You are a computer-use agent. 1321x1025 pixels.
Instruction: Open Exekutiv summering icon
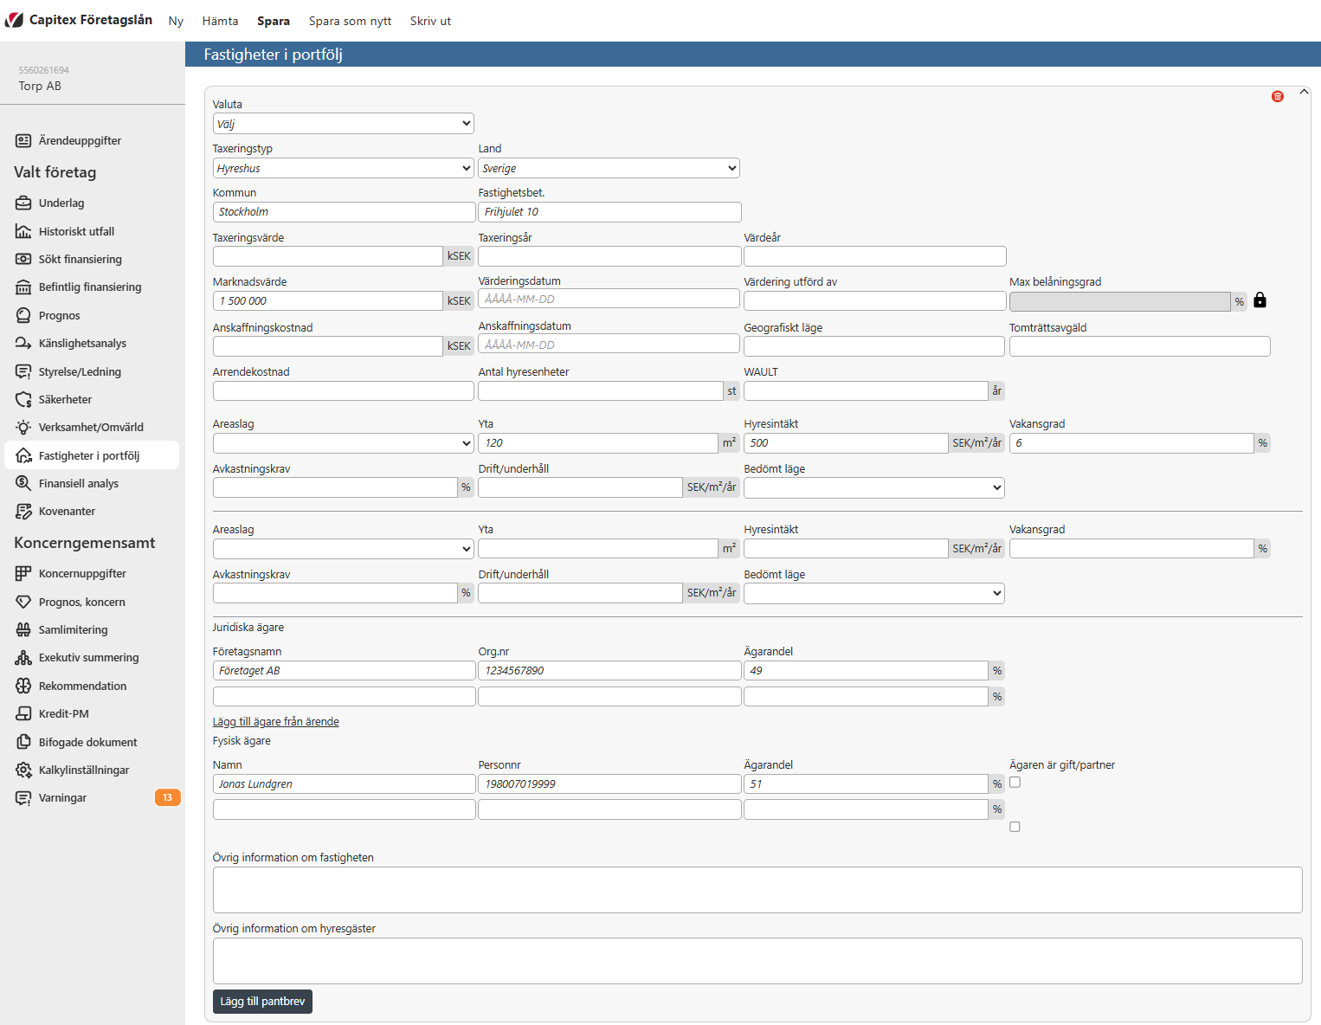click(x=23, y=657)
